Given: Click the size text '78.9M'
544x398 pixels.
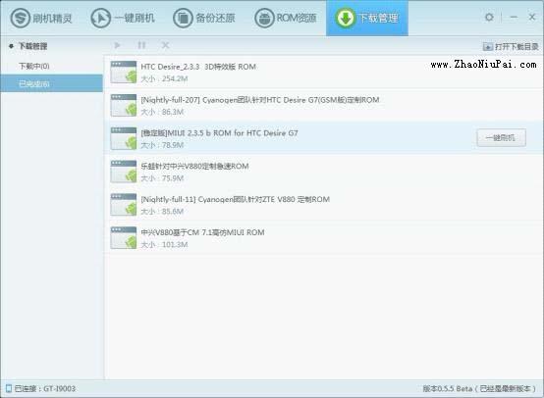Looking at the screenshot, I should click(173, 145).
